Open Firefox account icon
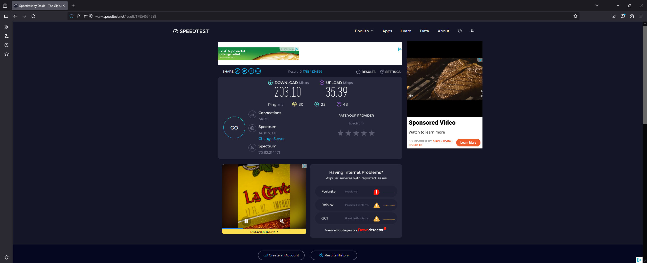The image size is (647, 263). pos(623,16)
